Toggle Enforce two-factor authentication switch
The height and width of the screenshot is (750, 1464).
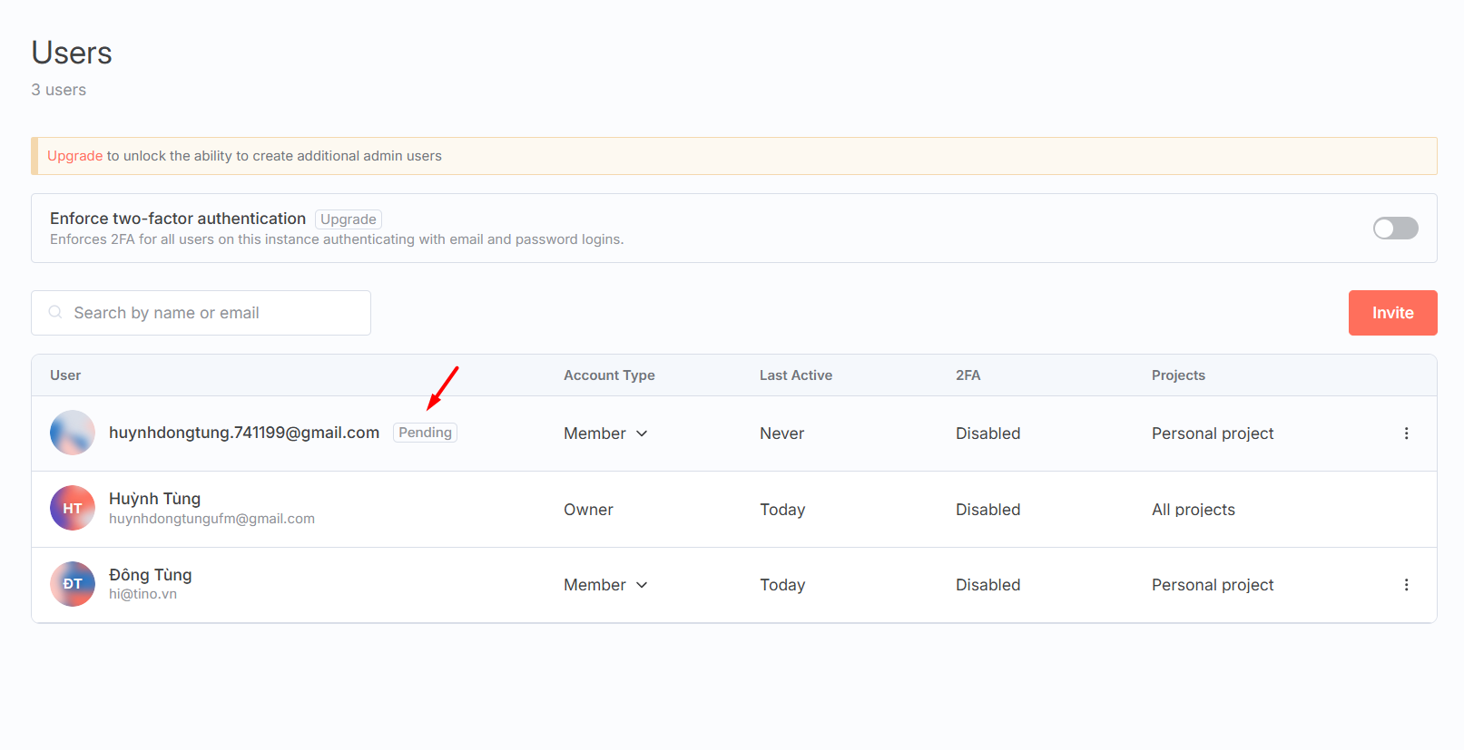coord(1395,228)
